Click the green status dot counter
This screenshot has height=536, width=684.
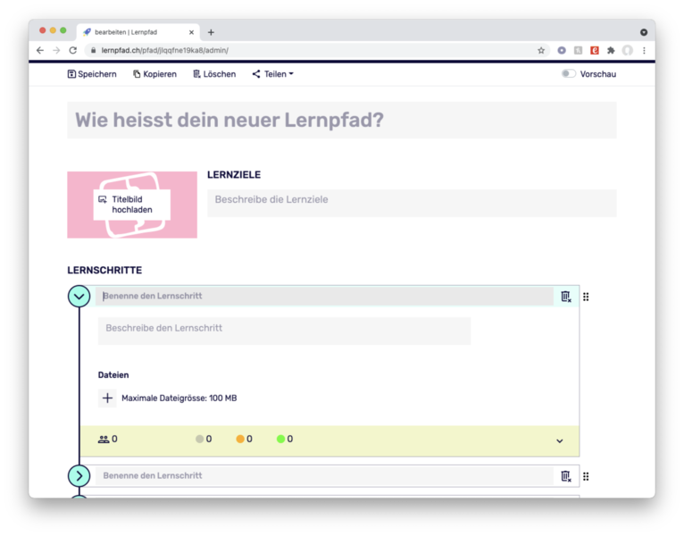(x=285, y=440)
